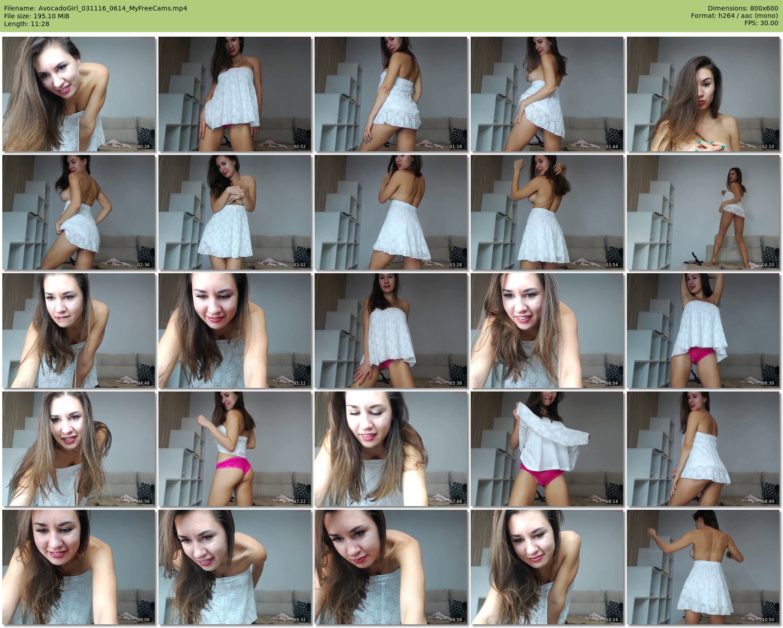Select the frame timestamped 09:58
Viewport: 783px width, 628px height.
391,567
